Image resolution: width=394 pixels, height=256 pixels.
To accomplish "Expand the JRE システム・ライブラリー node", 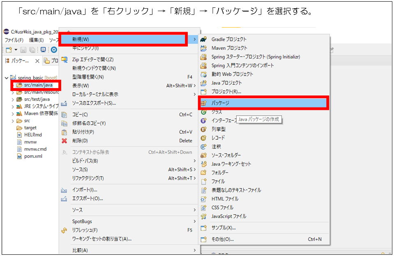I will 13,106.
